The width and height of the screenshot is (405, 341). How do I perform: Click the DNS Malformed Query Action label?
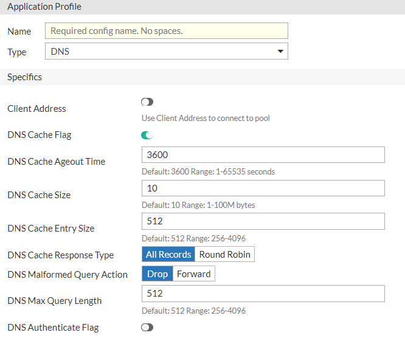coord(67,275)
